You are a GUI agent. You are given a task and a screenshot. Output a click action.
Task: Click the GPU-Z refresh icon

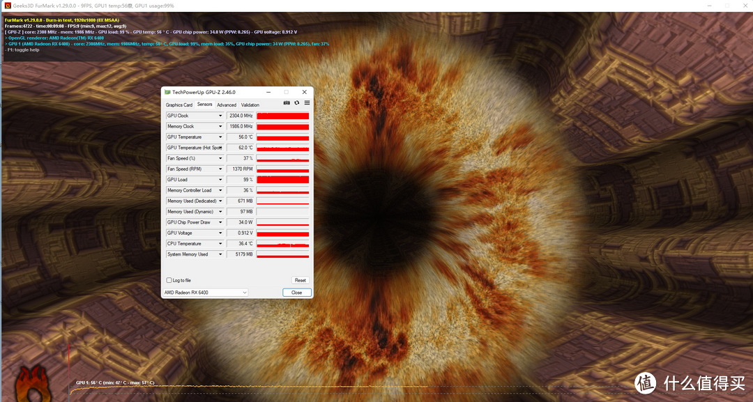(297, 102)
